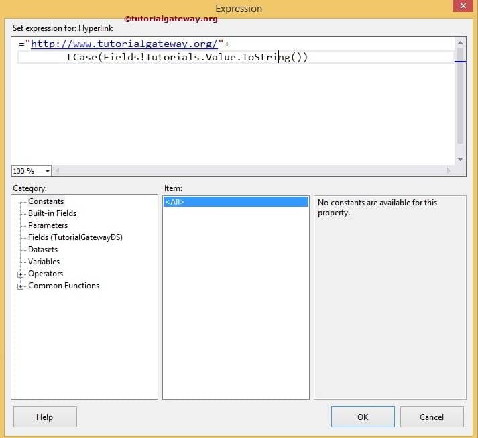Image resolution: width=478 pixels, height=438 pixels.
Task: Select the Built-in Fields category
Action: click(x=52, y=213)
